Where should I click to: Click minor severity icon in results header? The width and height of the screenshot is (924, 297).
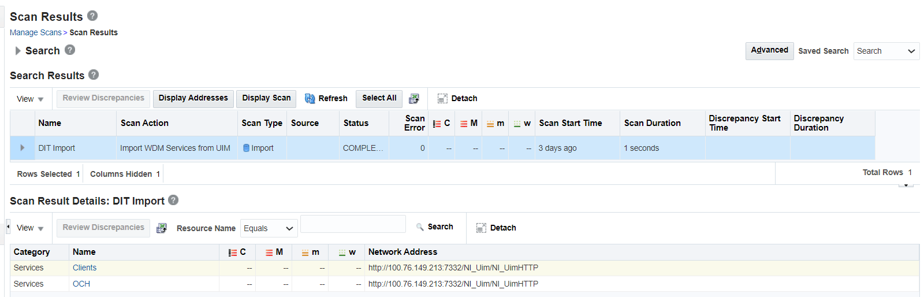490,124
